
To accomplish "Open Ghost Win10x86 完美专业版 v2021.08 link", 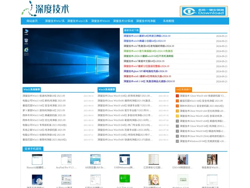I will (x=125, y=130).
